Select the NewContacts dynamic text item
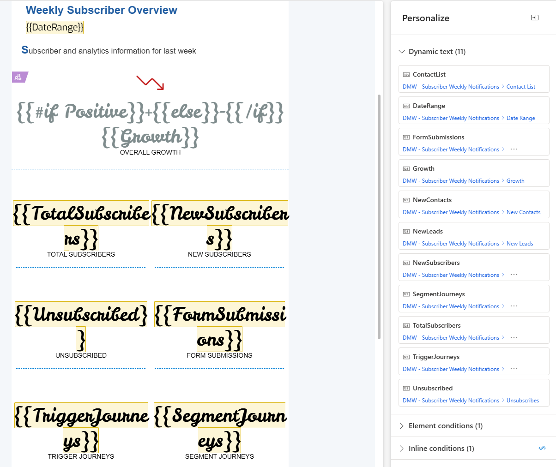The width and height of the screenshot is (556, 467). [432, 200]
